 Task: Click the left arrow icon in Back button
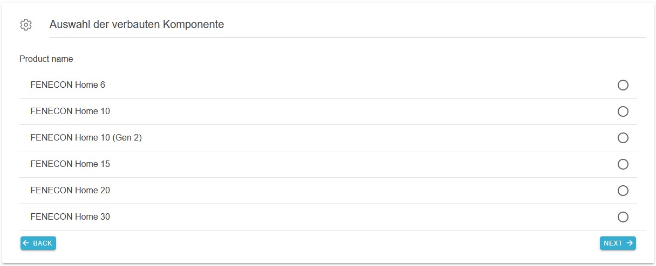[26, 243]
